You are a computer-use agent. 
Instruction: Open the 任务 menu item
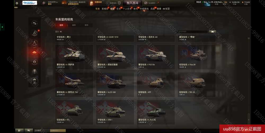coord(119,9)
